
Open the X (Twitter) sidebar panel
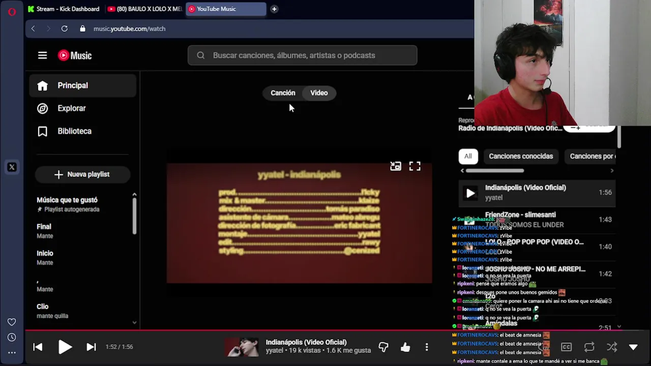click(x=12, y=167)
